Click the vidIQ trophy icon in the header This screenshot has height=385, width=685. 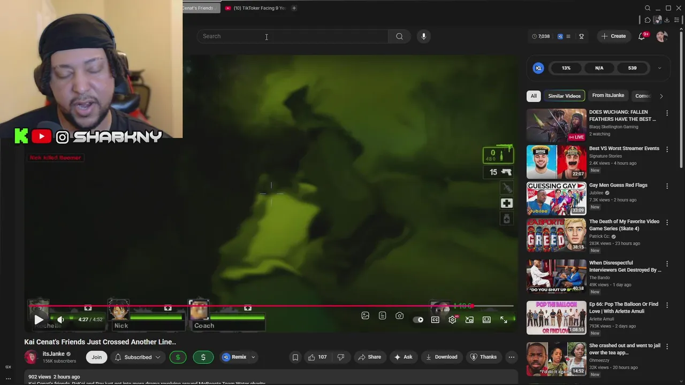pos(581,36)
